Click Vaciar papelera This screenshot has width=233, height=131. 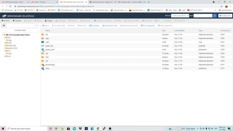point(165,25)
